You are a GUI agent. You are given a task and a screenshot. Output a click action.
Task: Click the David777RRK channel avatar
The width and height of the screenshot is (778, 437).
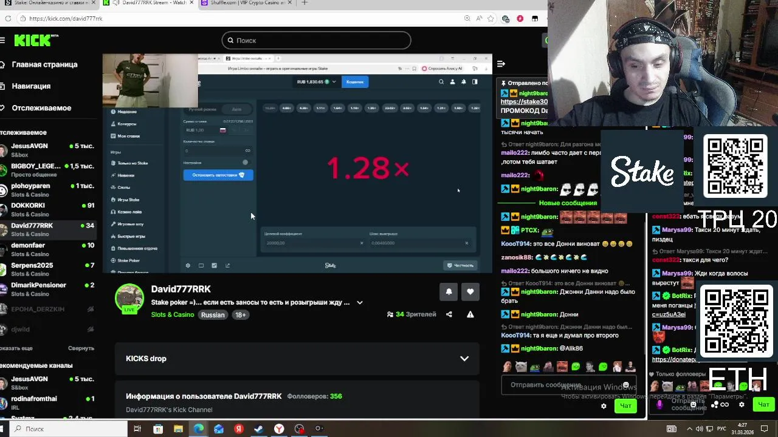pos(129,297)
